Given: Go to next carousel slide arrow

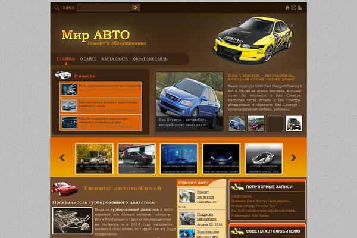Looking at the screenshot, I should [293, 158].
